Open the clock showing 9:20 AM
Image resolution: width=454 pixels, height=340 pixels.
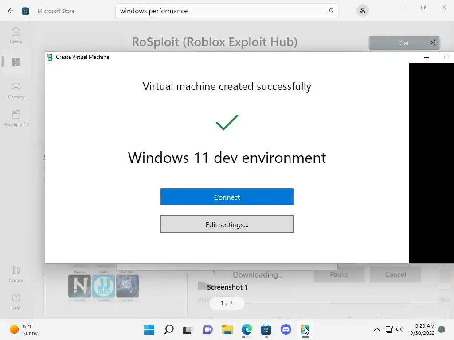coord(423,329)
